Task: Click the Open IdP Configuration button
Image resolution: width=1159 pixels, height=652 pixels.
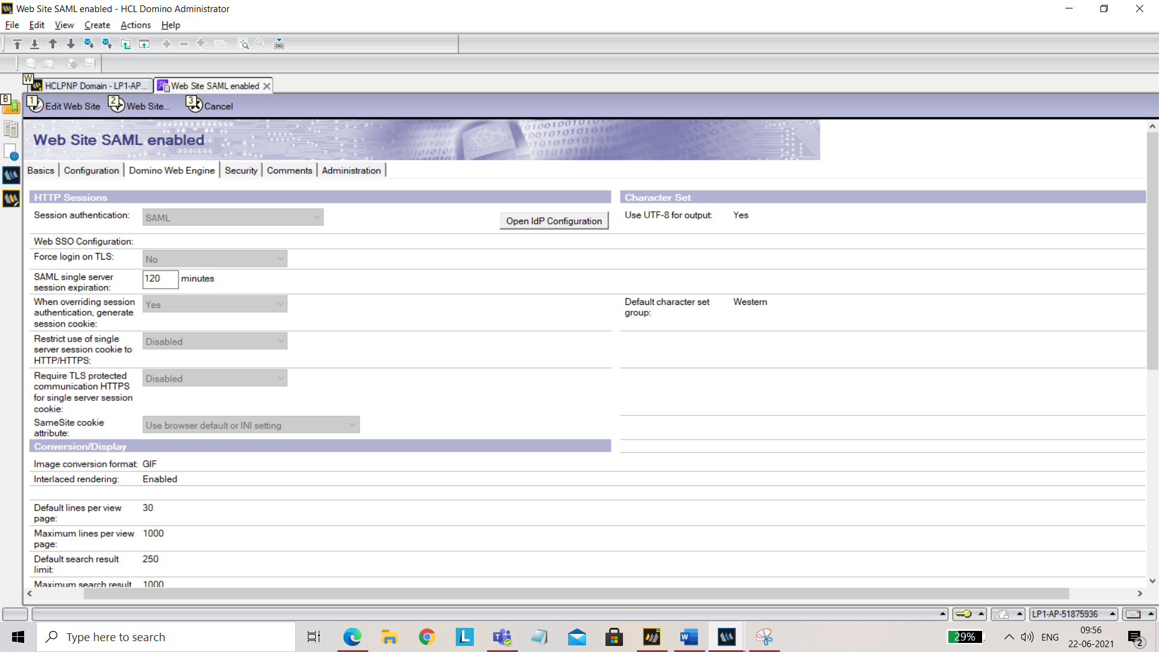Action: [x=554, y=221]
